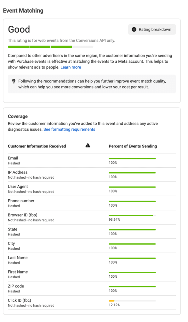The width and height of the screenshot is (188, 322).
Task: Select the Phone number row
Action: 92,203
